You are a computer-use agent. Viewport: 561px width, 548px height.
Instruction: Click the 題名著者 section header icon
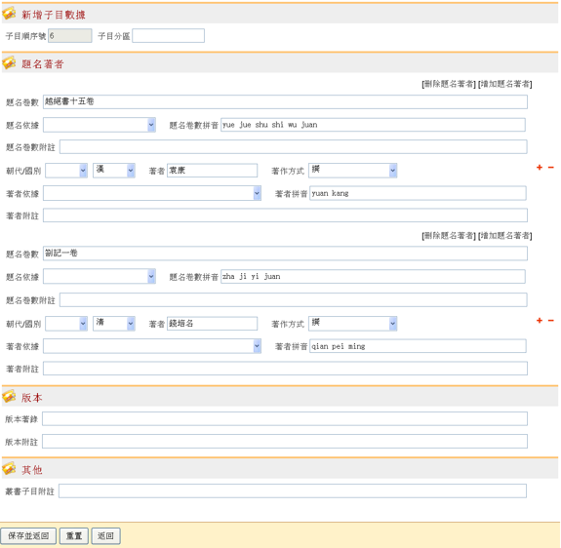coord(9,63)
